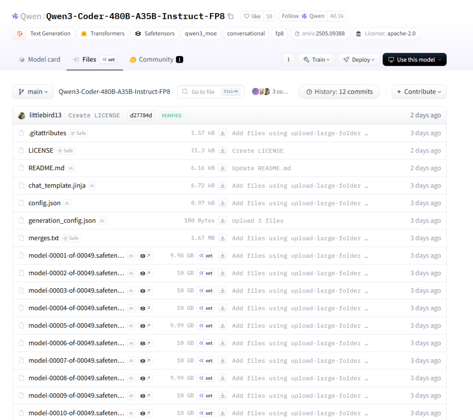Open the .gitattributes file
This screenshot has height=420, width=473.
click(47, 133)
